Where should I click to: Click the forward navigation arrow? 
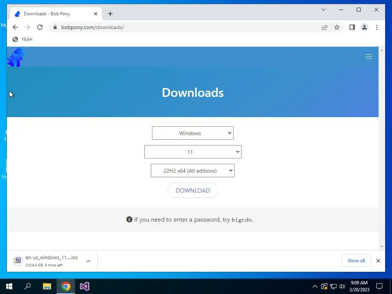pyautogui.click(x=28, y=27)
